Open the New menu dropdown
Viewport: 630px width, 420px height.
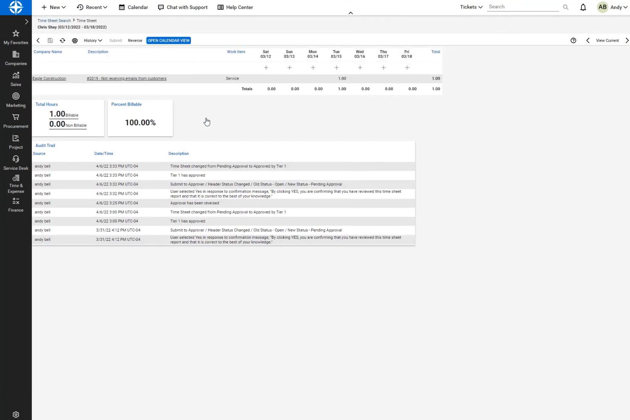tap(53, 7)
